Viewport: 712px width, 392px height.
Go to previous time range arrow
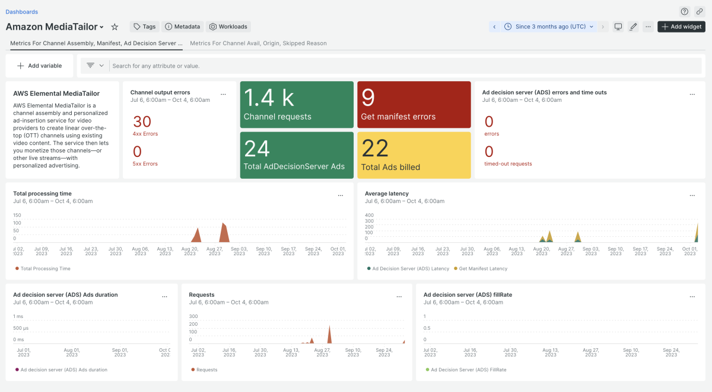click(494, 27)
